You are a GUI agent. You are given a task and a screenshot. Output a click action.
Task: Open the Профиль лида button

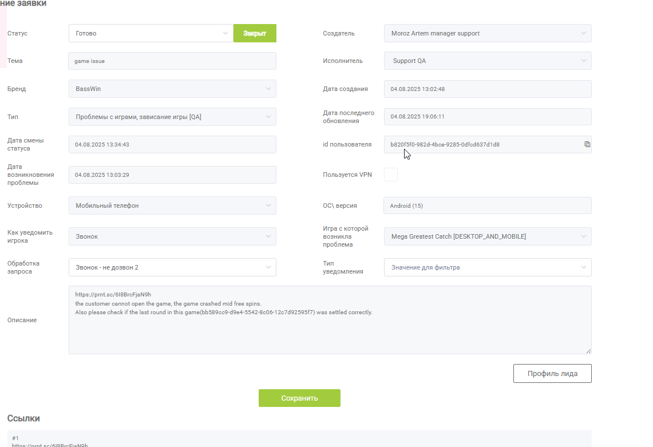[552, 374]
